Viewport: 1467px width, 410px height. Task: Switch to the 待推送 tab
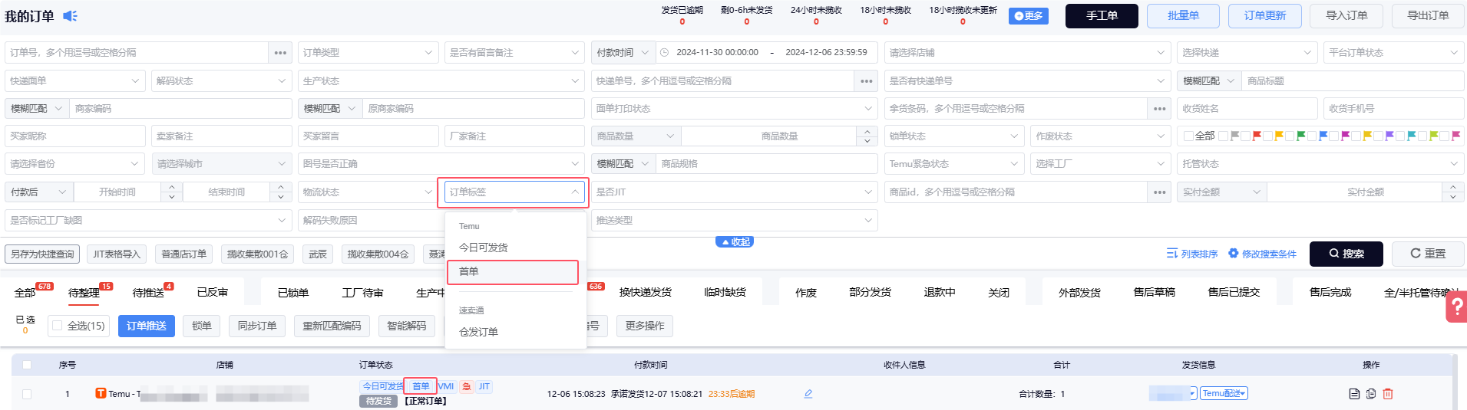[x=148, y=293]
